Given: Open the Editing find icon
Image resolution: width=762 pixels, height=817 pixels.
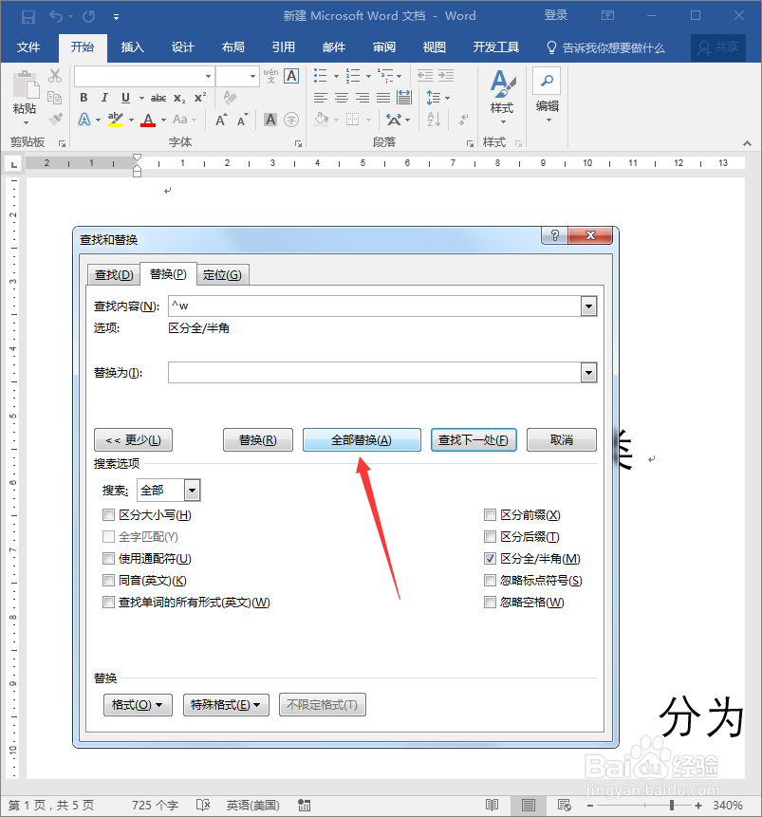Looking at the screenshot, I should pos(547,81).
